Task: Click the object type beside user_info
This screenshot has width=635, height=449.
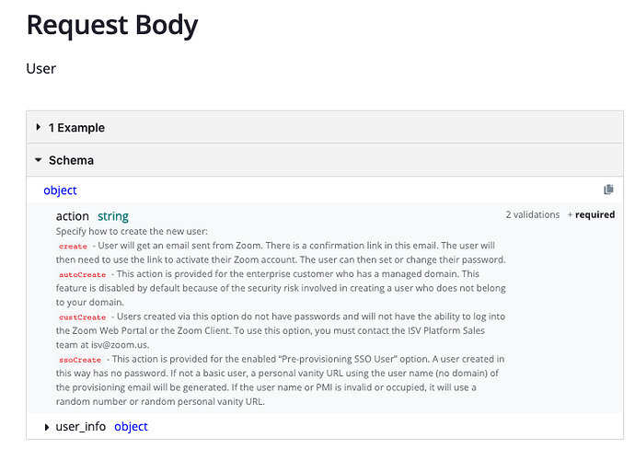Action: click(x=131, y=427)
